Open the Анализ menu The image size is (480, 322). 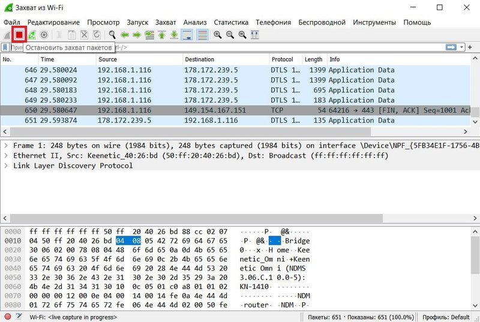pos(195,22)
